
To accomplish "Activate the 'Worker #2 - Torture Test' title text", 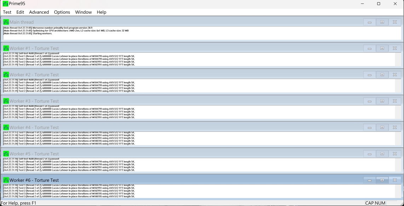I will coord(34,75).
